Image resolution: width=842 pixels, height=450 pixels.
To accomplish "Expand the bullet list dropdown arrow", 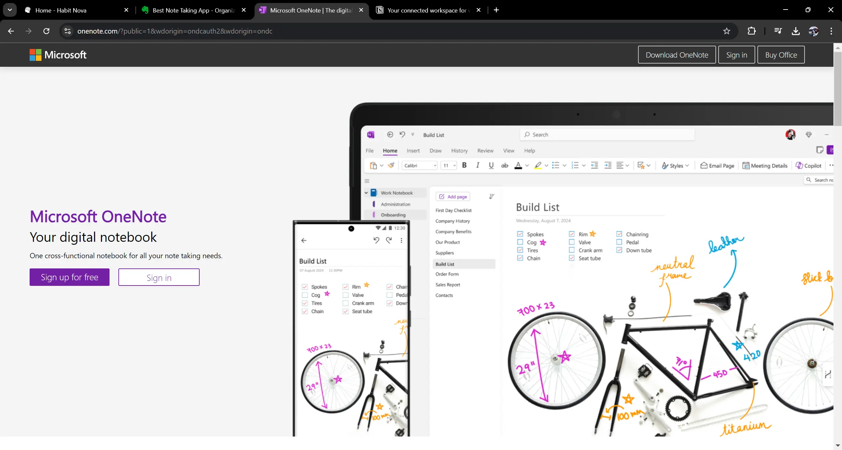I will pyautogui.click(x=564, y=165).
